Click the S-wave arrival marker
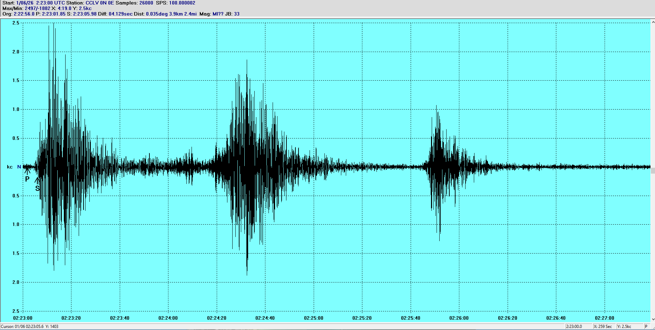This screenshot has height=330, width=655. [x=37, y=188]
